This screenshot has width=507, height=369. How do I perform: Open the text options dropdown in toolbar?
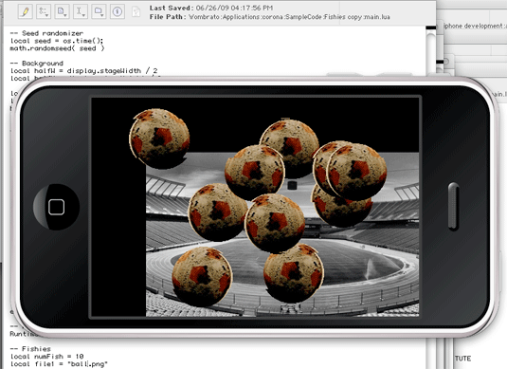click(44, 11)
